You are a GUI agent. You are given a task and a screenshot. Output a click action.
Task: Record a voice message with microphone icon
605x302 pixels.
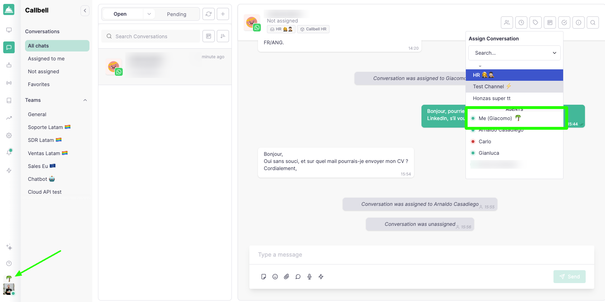coord(309,277)
